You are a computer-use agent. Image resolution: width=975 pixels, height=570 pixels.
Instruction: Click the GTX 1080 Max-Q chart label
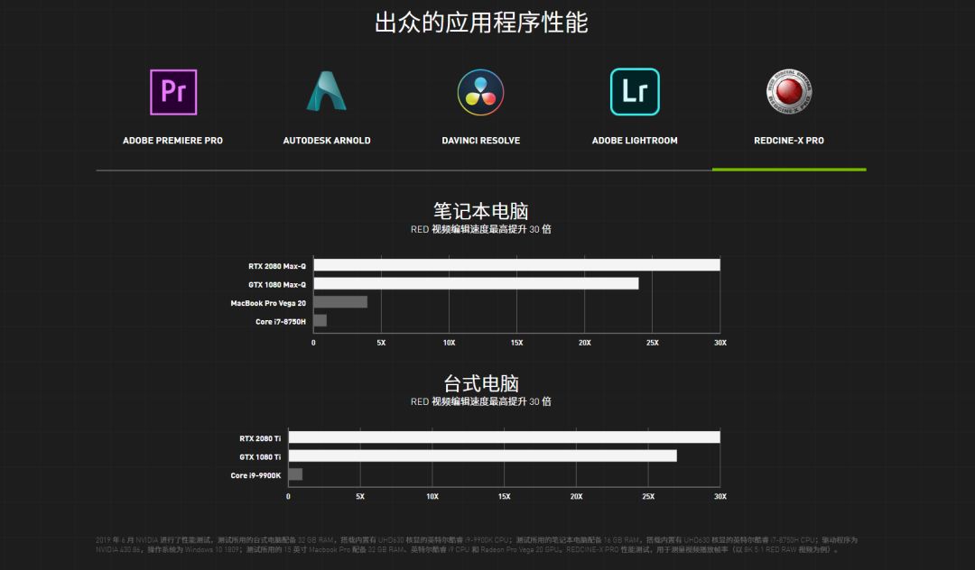(277, 285)
